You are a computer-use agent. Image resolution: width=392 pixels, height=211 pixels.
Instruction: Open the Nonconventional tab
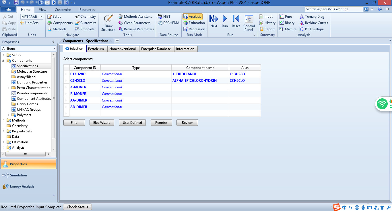(x=123, y=49)
